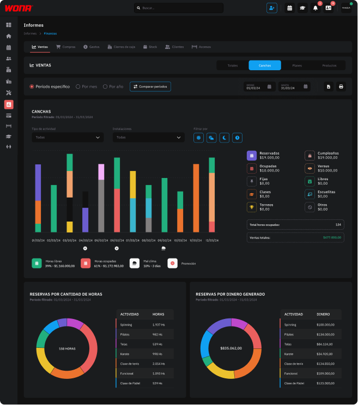Expand Tipo de actividad dropdown
Viewport: 358px width, 405px height.
[68, 137]
